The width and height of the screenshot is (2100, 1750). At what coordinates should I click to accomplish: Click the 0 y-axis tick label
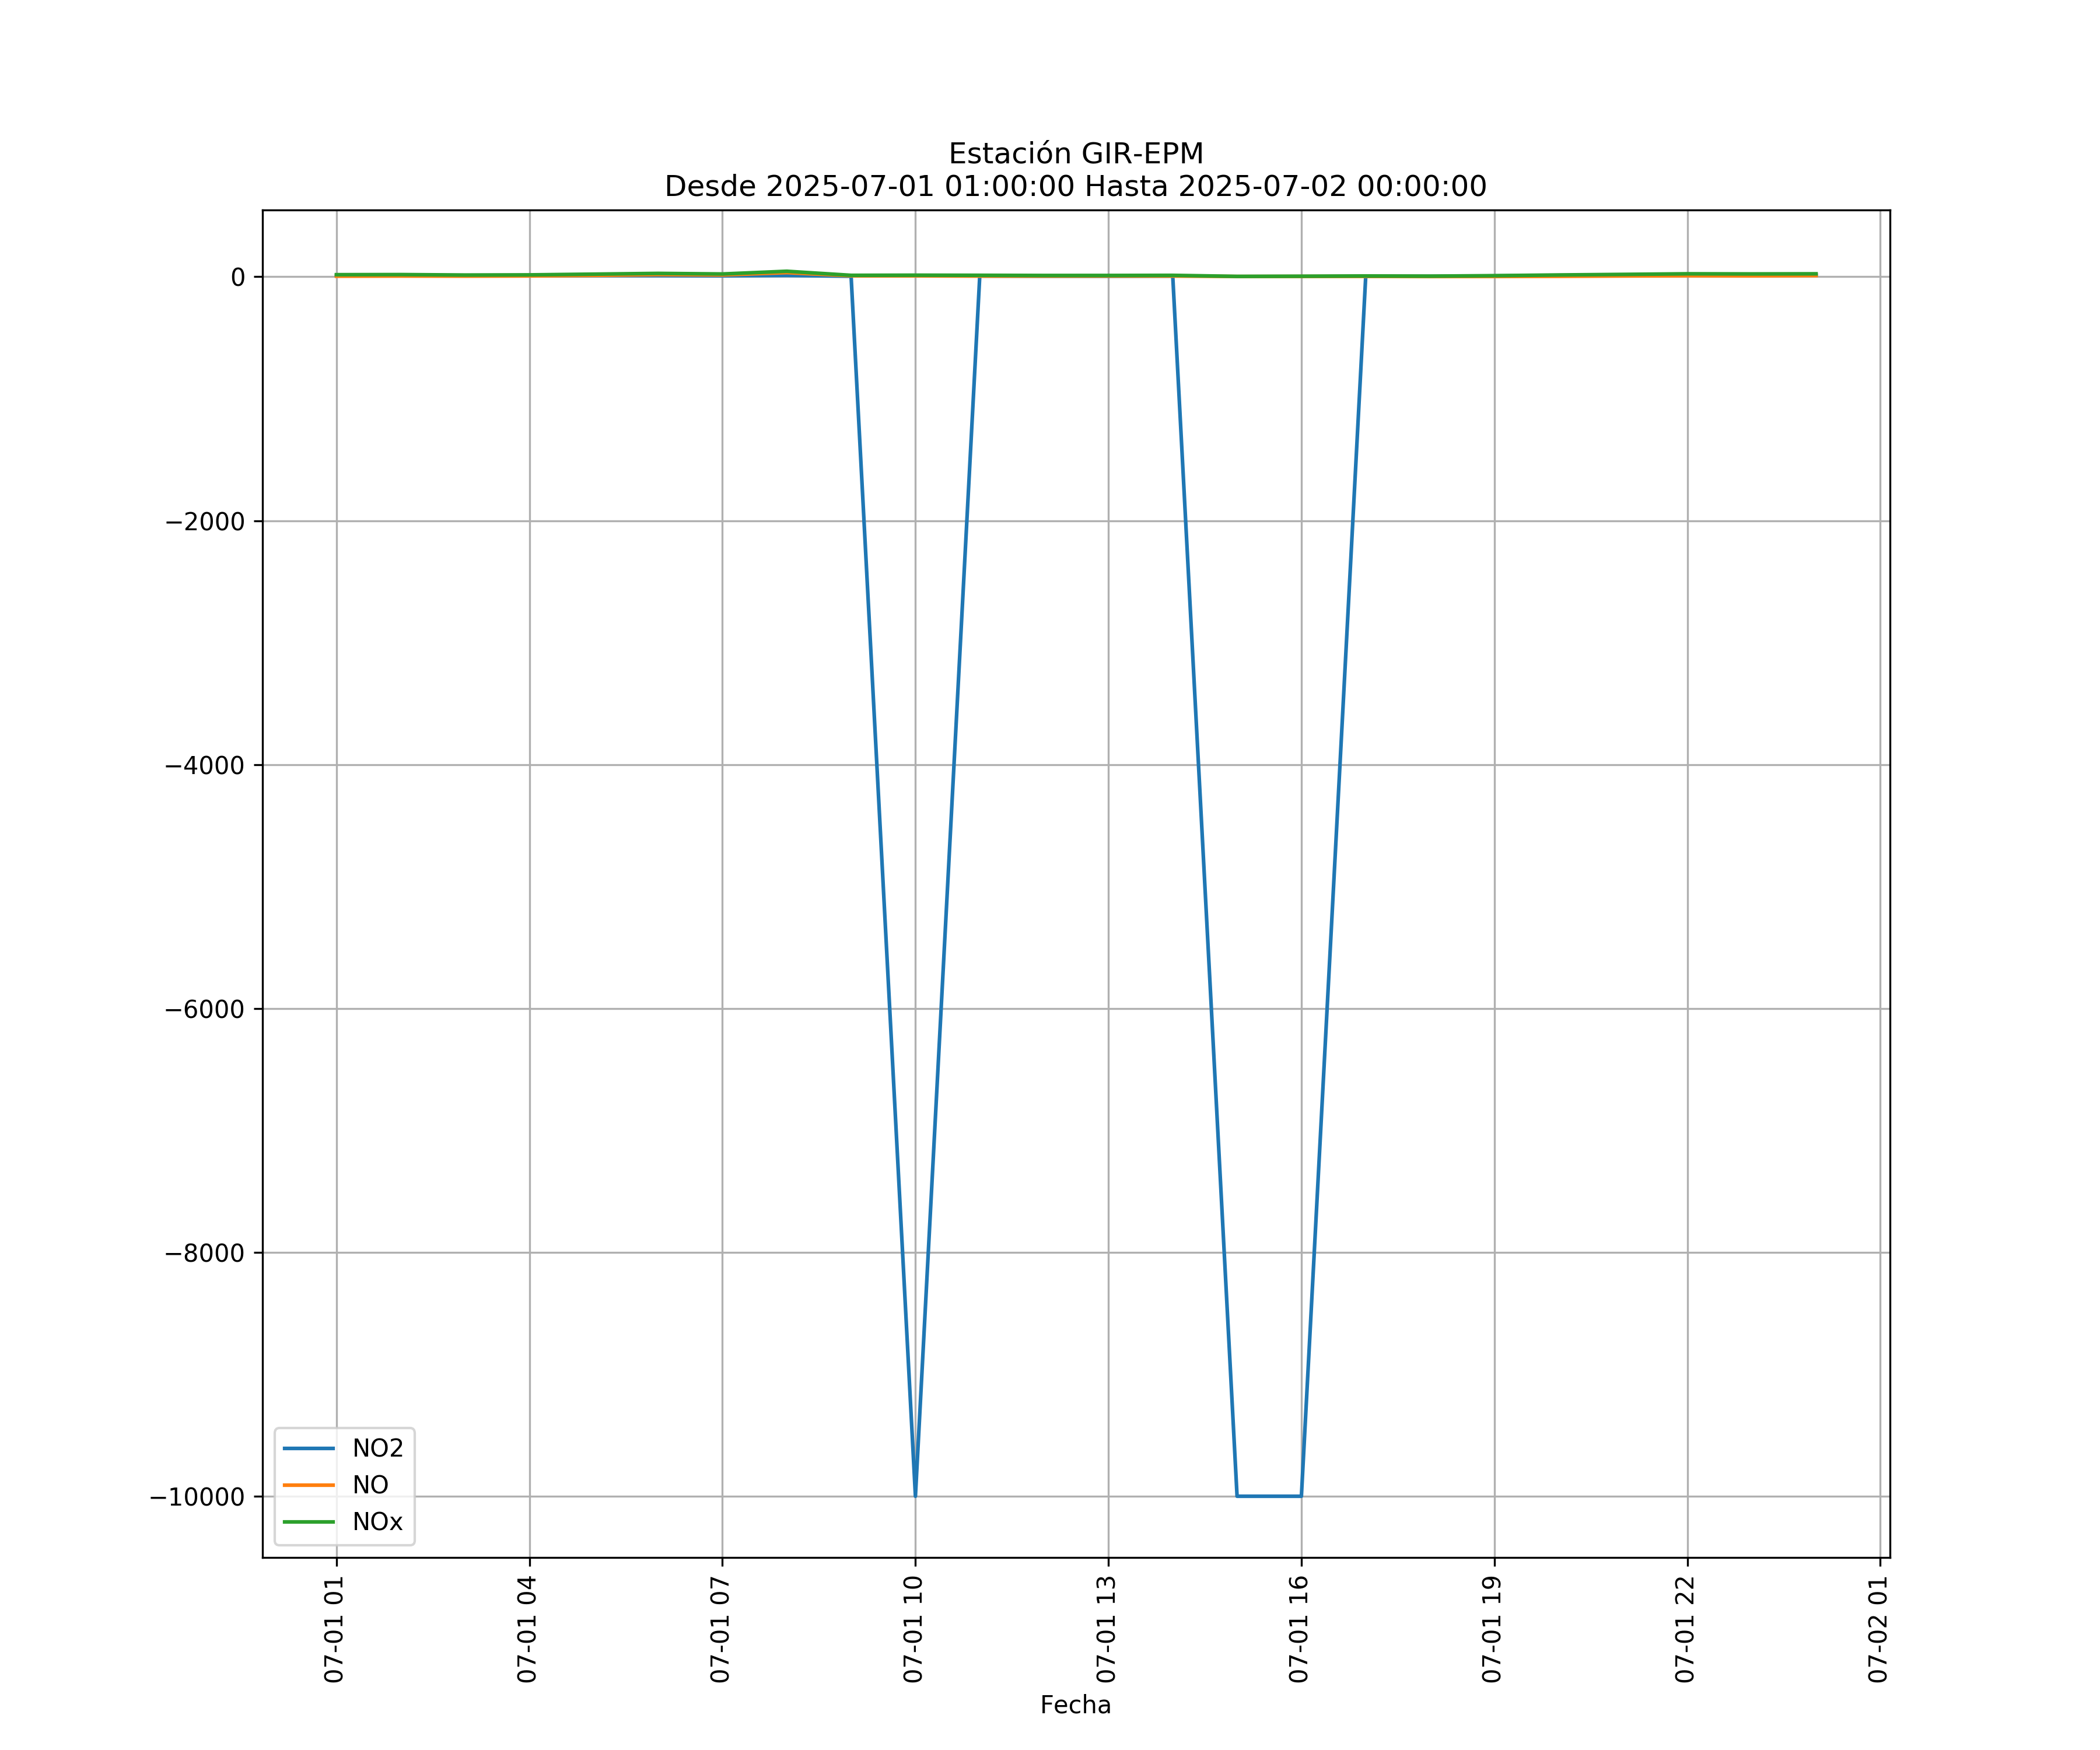coord(238,277)
